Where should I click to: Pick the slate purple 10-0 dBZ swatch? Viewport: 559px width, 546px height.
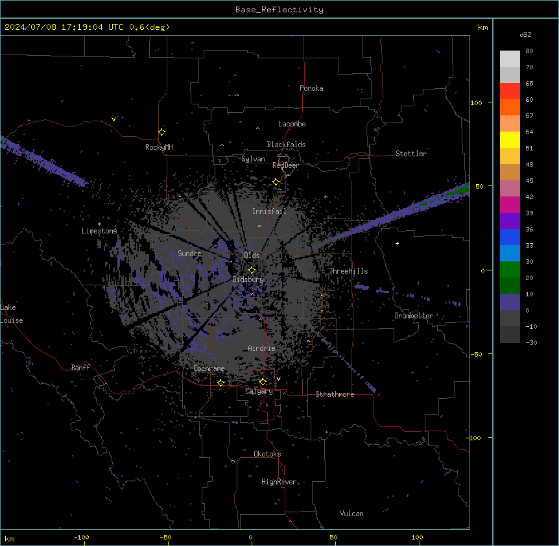[510, 302]
